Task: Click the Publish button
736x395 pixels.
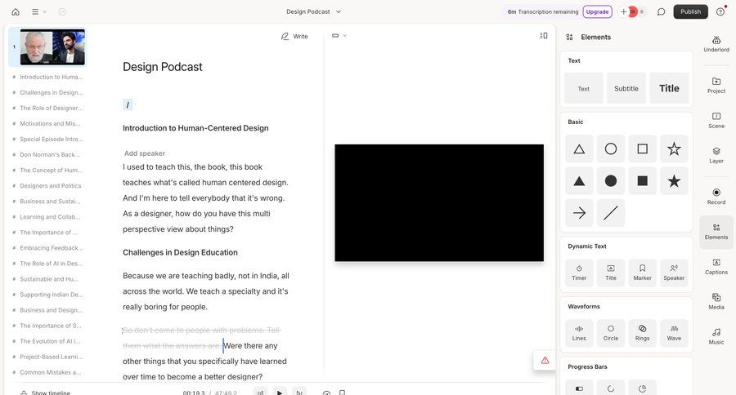Action: point(690,11)
